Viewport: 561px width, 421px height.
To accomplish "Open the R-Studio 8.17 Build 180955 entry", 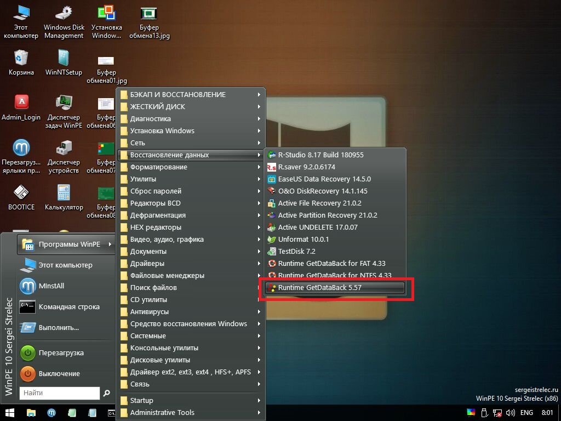I will pos(335,155).
